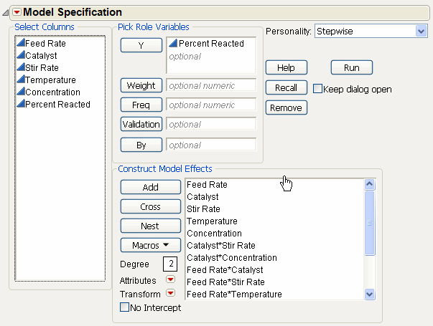Open the Attributes red triangle menu
The width and height of the screenshot is (433, 326).
171,280
